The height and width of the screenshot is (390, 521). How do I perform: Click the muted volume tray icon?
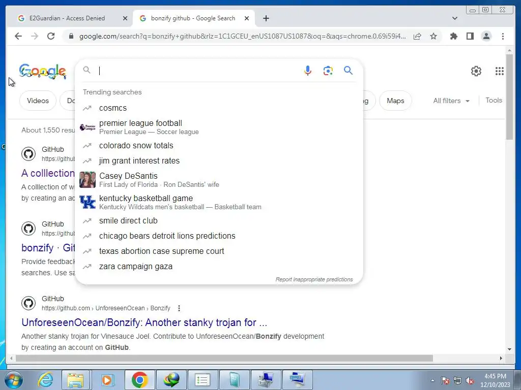point(470,381)
